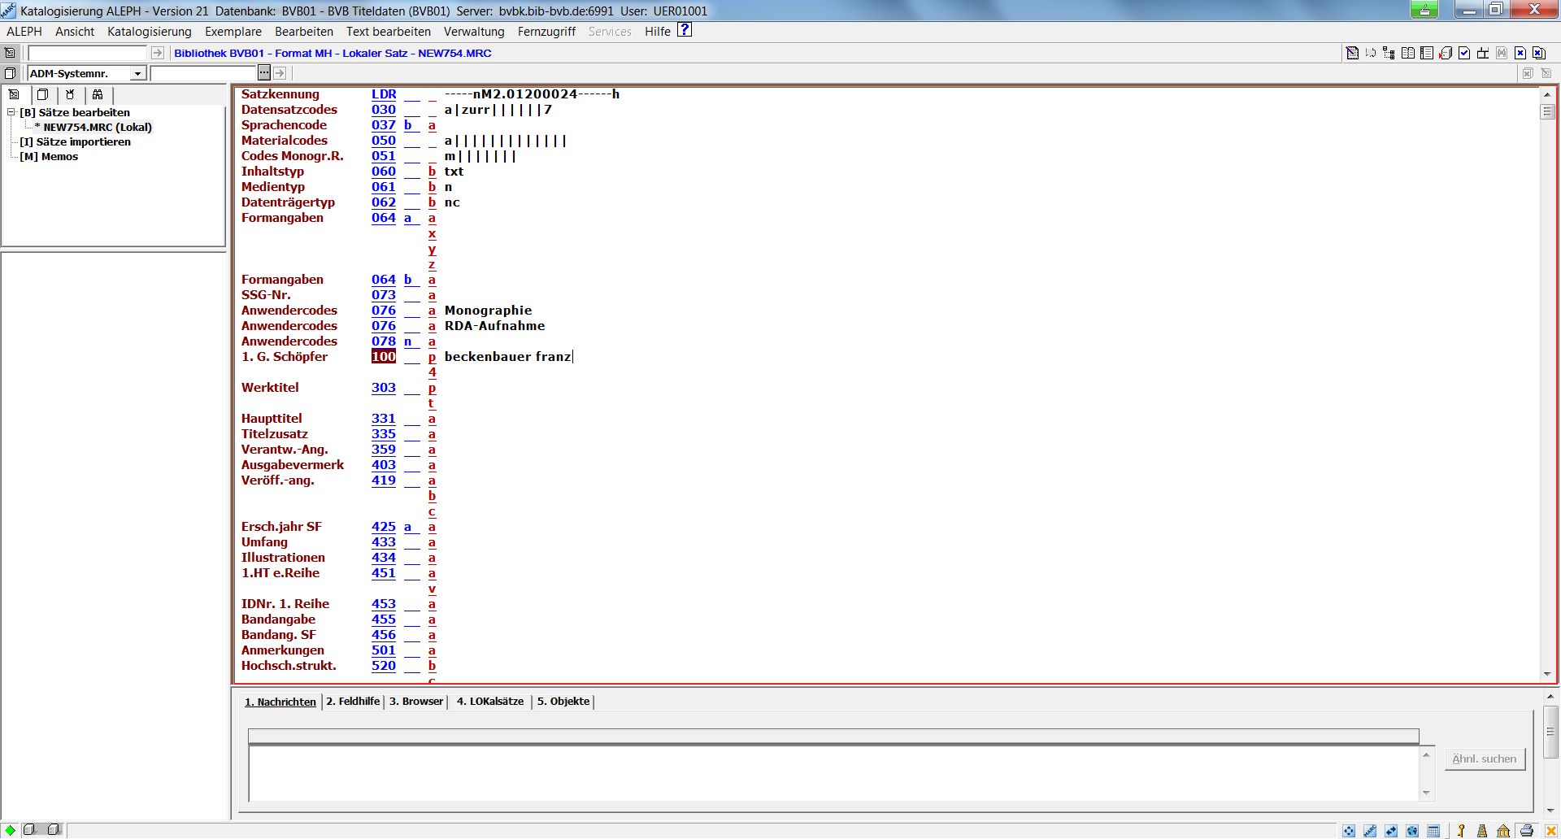Viewport: 1561px width, 839px height.
Task: Click the golden key icon in status bar
Action: [1461, 830]
